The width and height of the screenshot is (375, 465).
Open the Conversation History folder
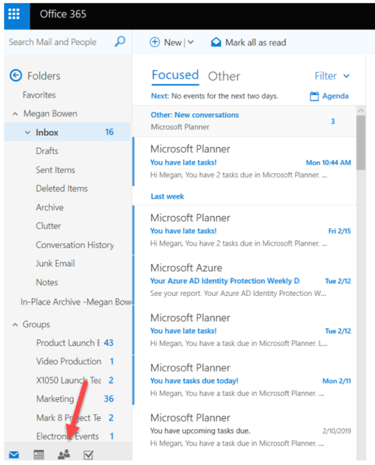click(x=75, y=245)
